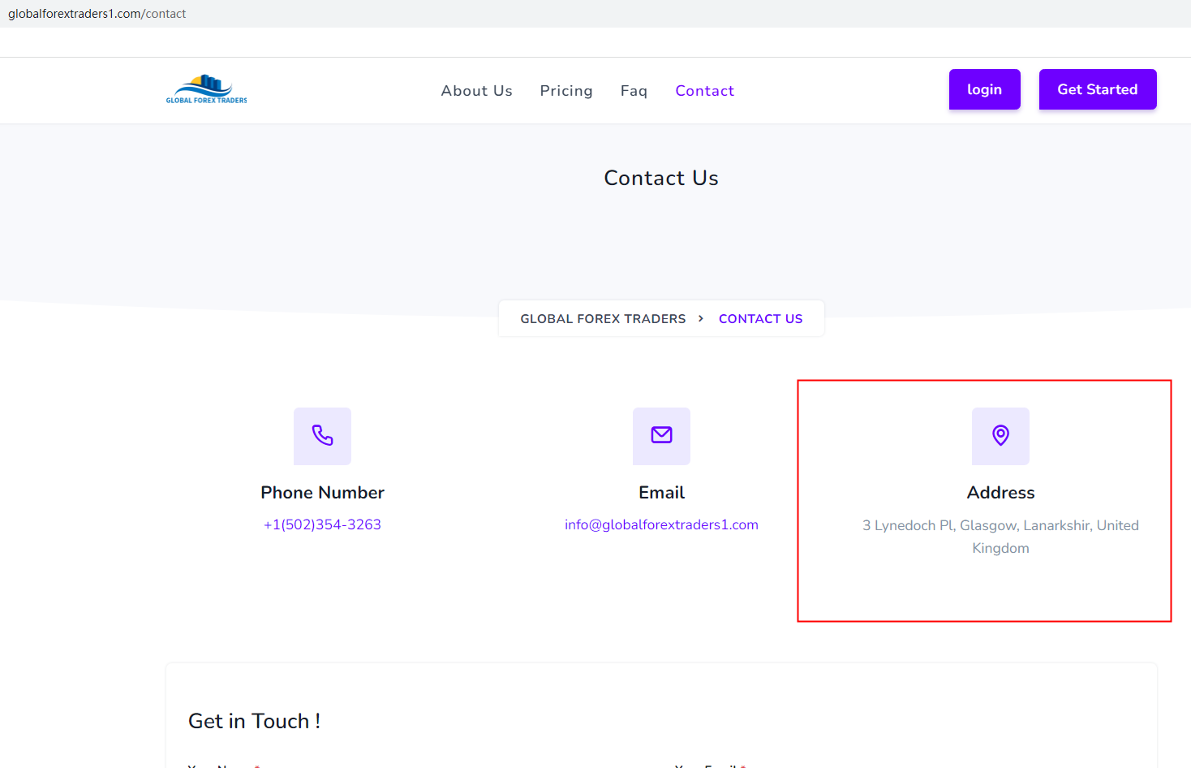Click the Get Started button
This screenshot has width=1191, height=768.
[1097, 89]
